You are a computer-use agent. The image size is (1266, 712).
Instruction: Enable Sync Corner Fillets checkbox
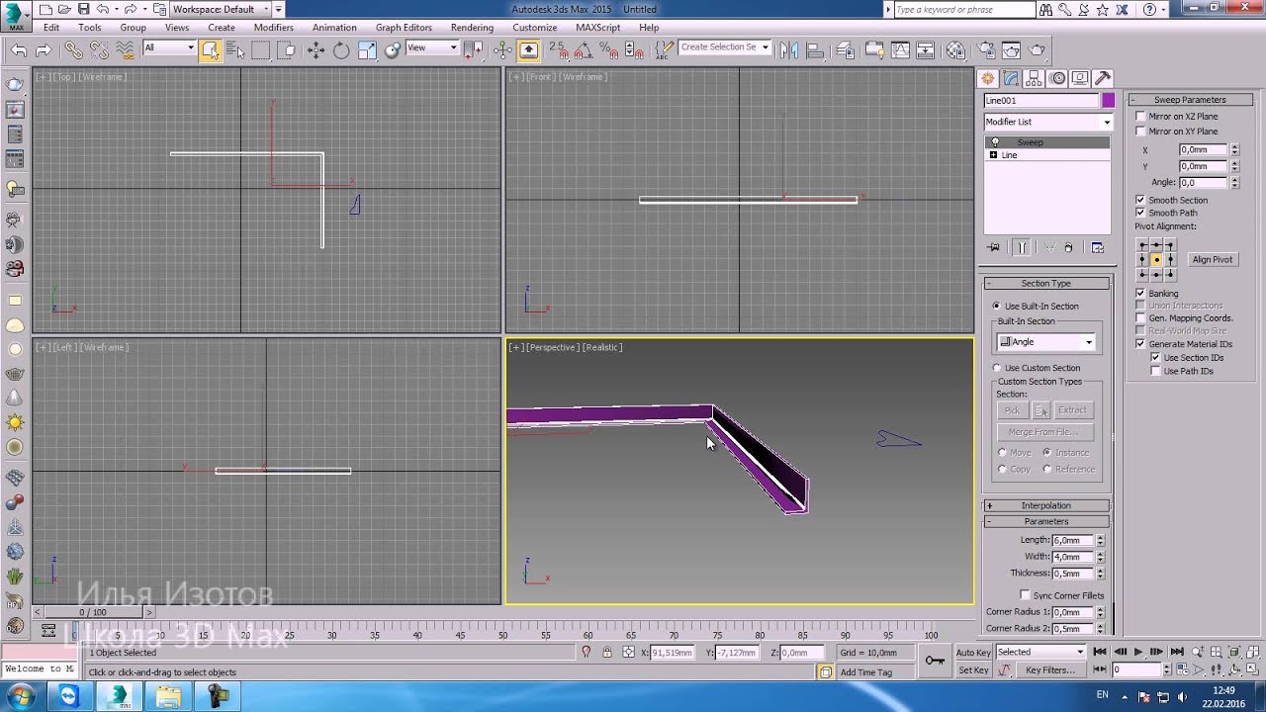click(1025, 595)
